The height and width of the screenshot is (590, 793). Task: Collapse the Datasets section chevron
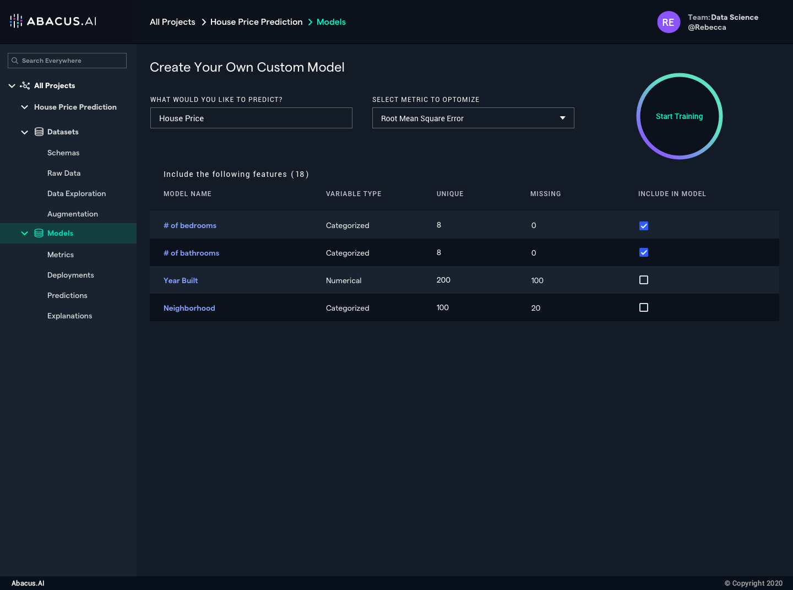click(24, 132)
